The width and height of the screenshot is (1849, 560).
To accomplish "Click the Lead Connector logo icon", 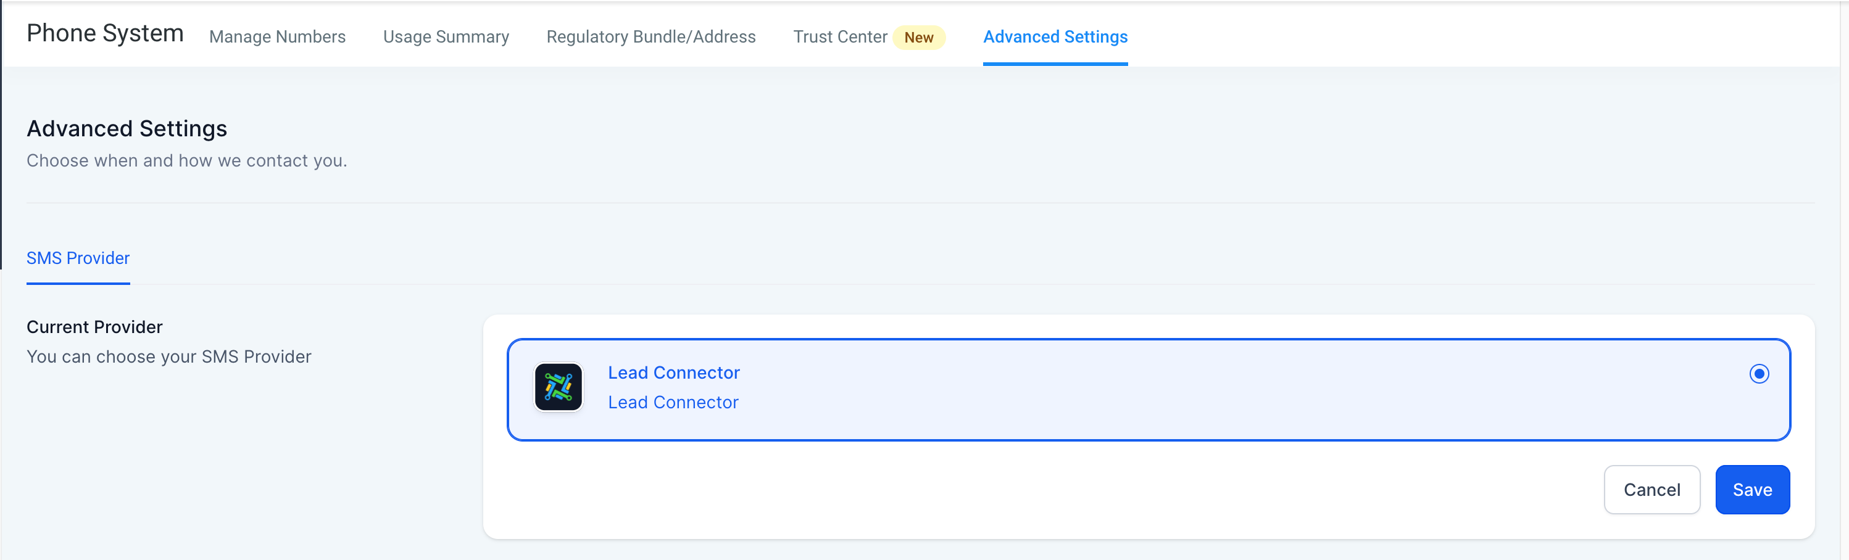I will pos(558,387).
